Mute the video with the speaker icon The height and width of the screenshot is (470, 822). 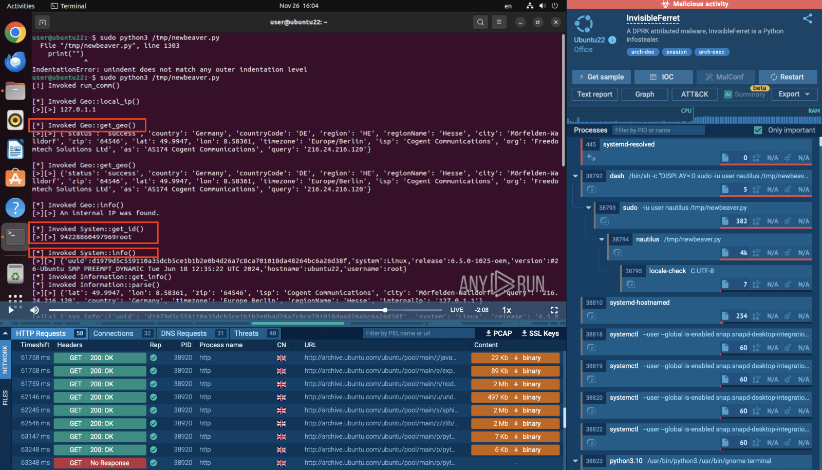pyautogui.click(x=34, y=310)
